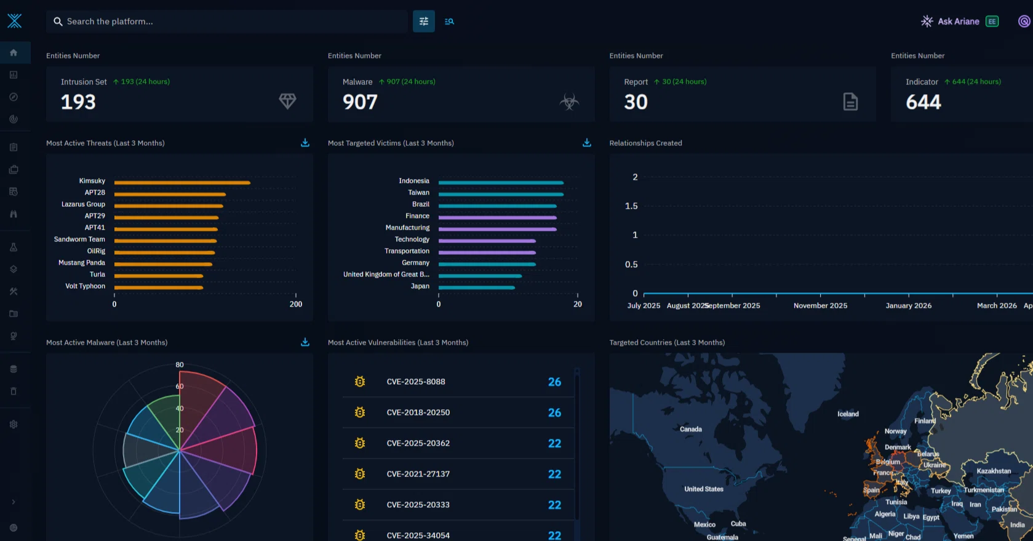This screenshot has width=1033, height=541.
Task: Open the home dashboard sidebar icon
Action: coord(14,52)
